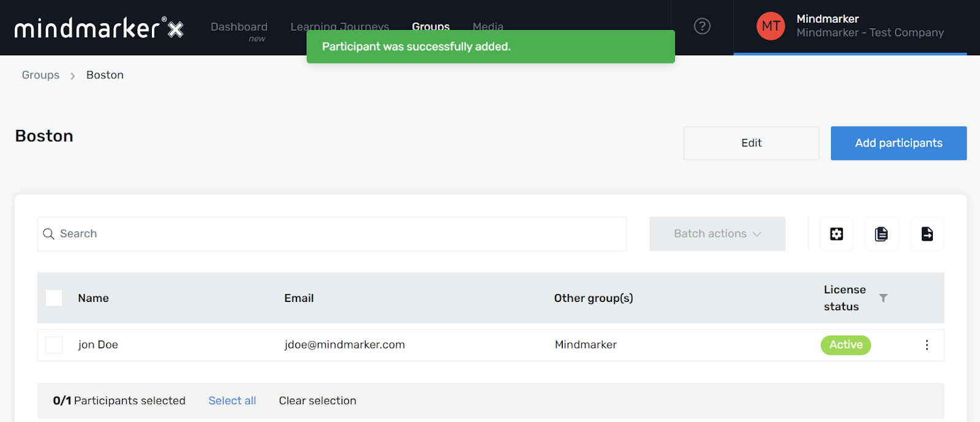Navigate to Groups in breadcrumb

click(40, 75)
